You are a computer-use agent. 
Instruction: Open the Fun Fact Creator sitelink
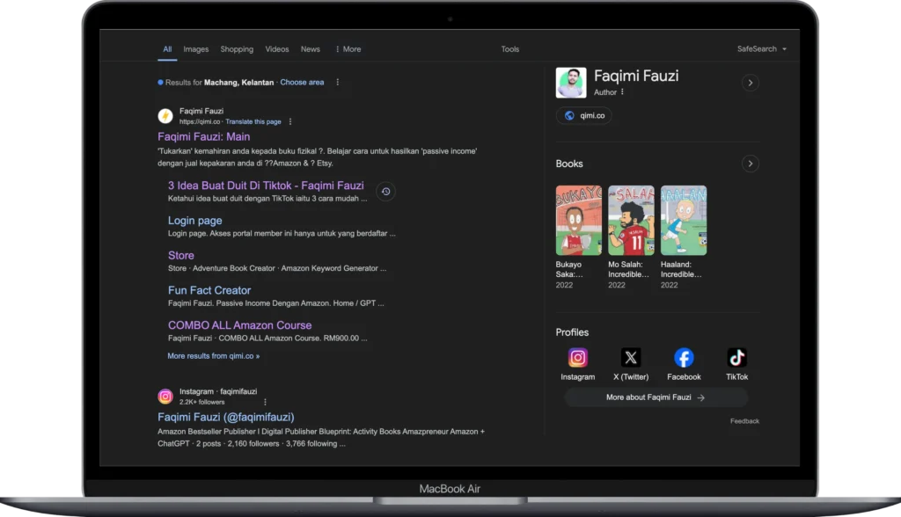[x=209, y=291]
